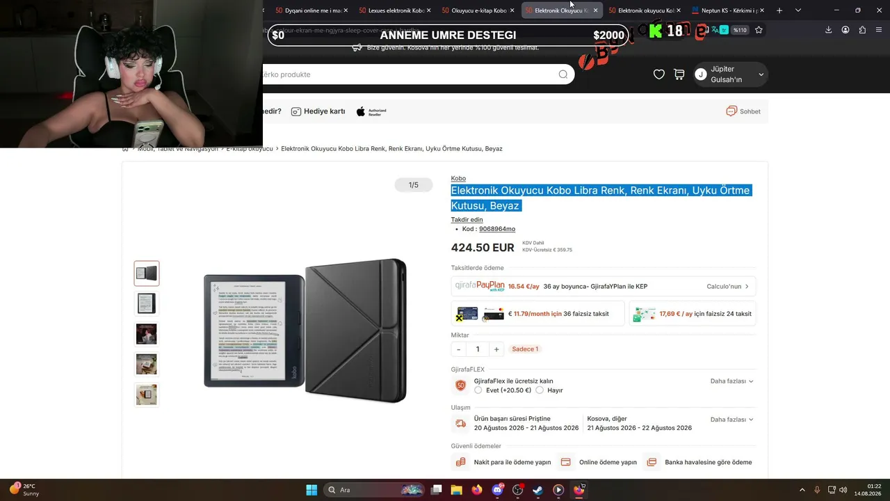Select the fourth product thumbnail
This screenshot has width=890, height=501.
(147, 364)
